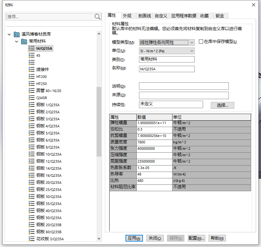Click the 选择 button next to 持续性
Viewport: 261px width, 247px height.
click(222, 105)
